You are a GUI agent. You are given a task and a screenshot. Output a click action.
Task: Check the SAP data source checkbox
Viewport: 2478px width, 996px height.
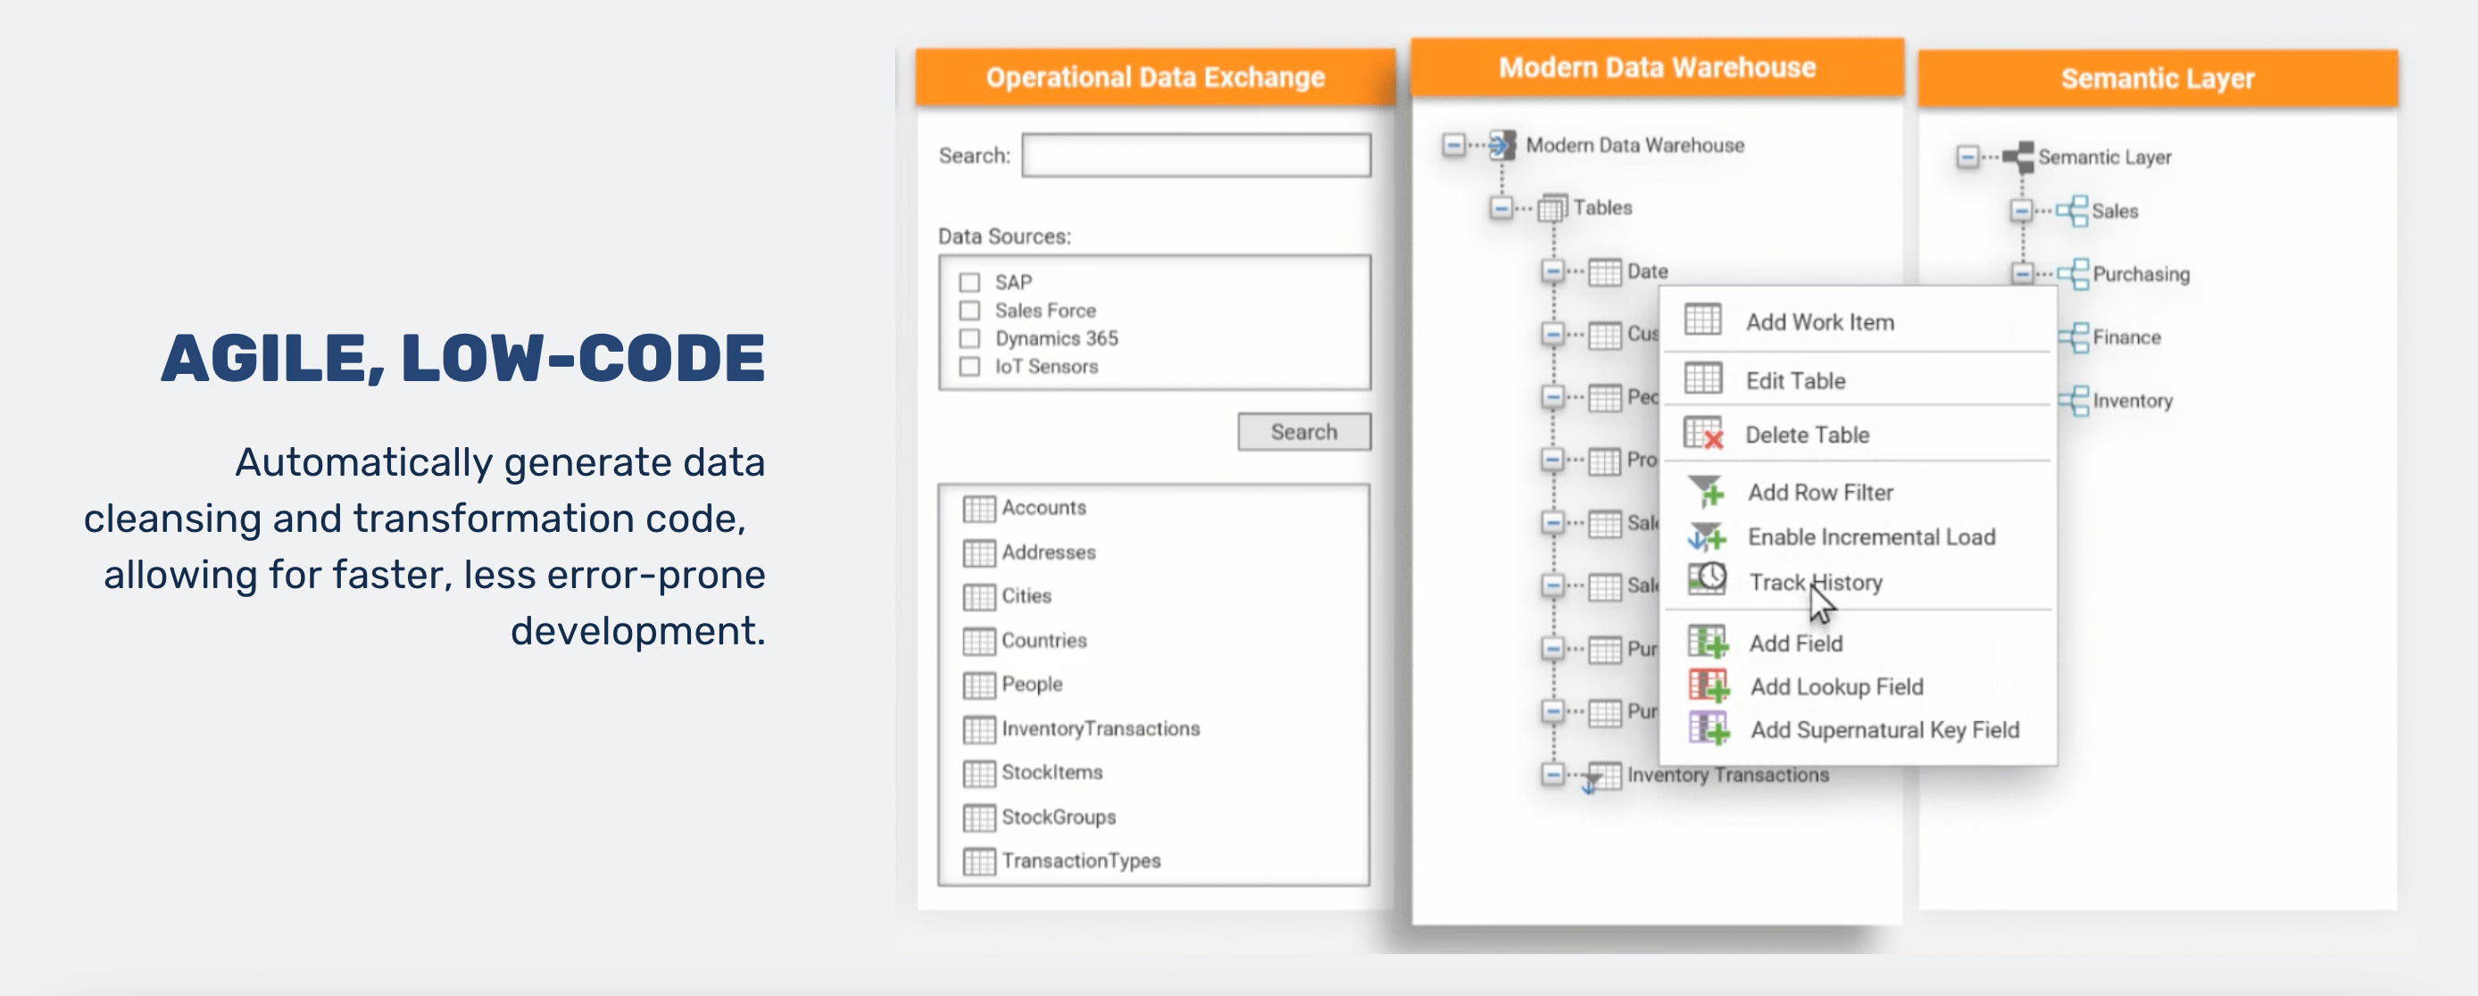[969, 282]
